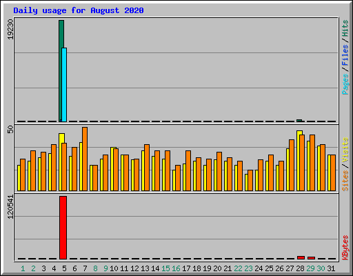Click the 'Files' legend label

[x=345, y=55]
